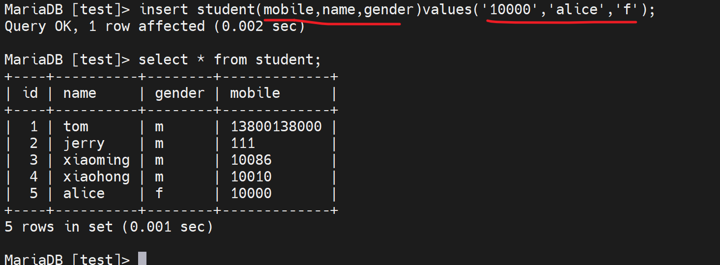The height and width of the screenshot is (265, 720).
Task: Click the 'xiaohong' name cell
Action: point(96,177)
